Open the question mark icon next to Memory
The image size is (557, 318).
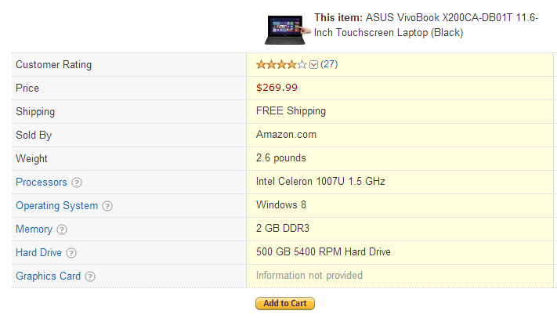point(62,229)
